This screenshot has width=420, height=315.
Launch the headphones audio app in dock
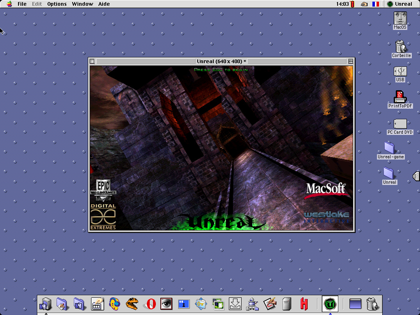tap(115, 304)
